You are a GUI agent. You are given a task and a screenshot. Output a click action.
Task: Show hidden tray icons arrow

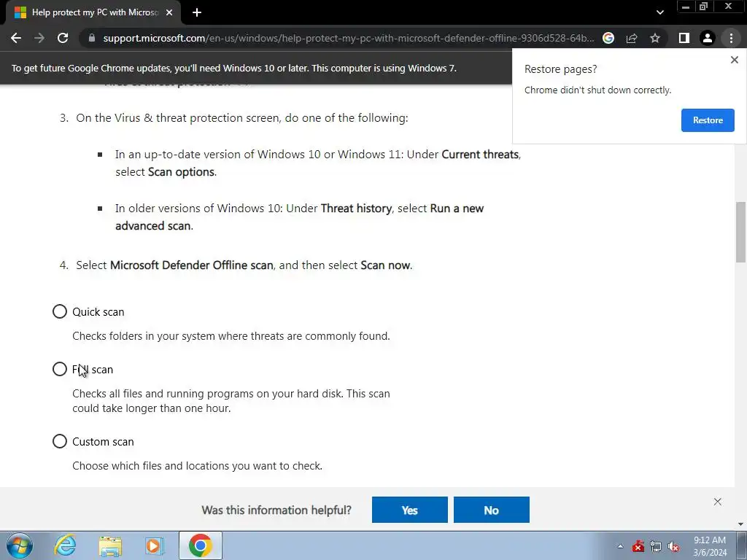(x=620, y=546)
